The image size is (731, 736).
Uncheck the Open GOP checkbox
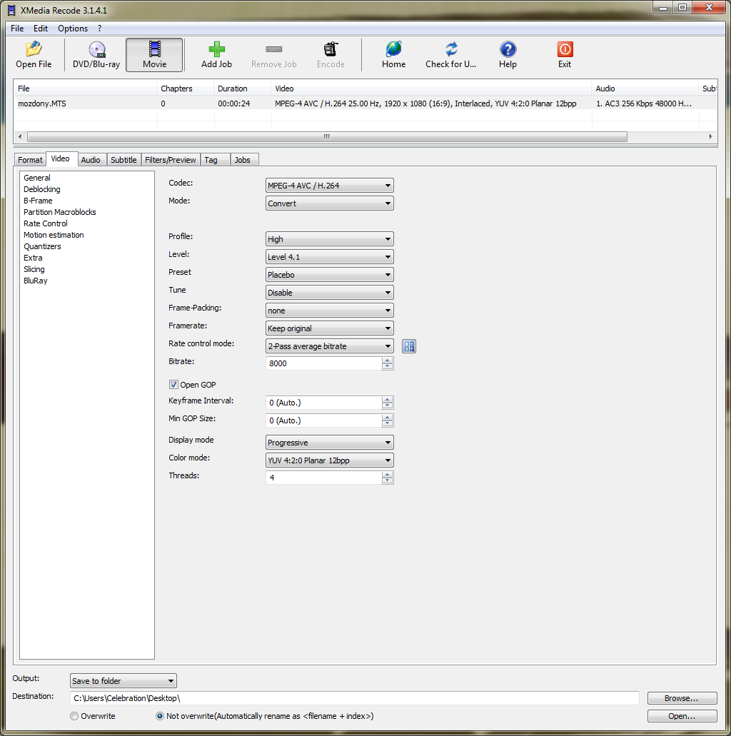pos(173,385)
